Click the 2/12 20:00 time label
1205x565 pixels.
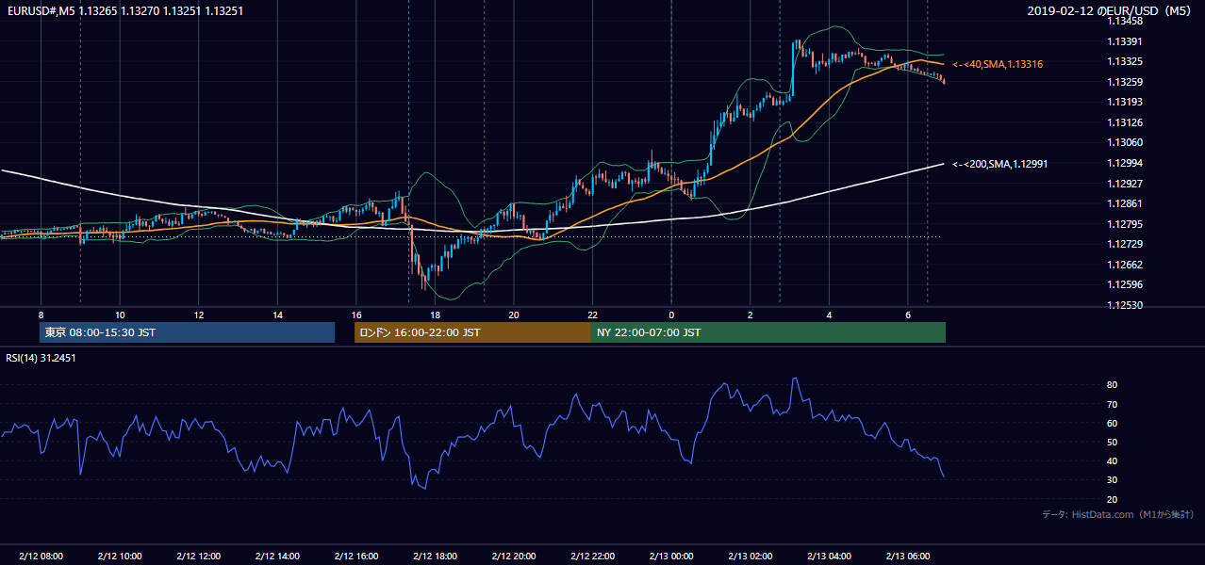pos(514,556)
